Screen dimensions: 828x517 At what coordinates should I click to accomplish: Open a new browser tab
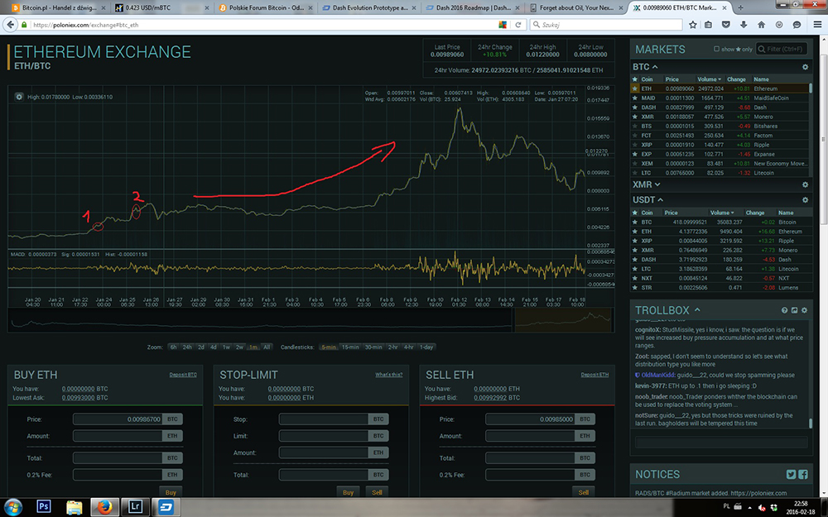point(740,7)
